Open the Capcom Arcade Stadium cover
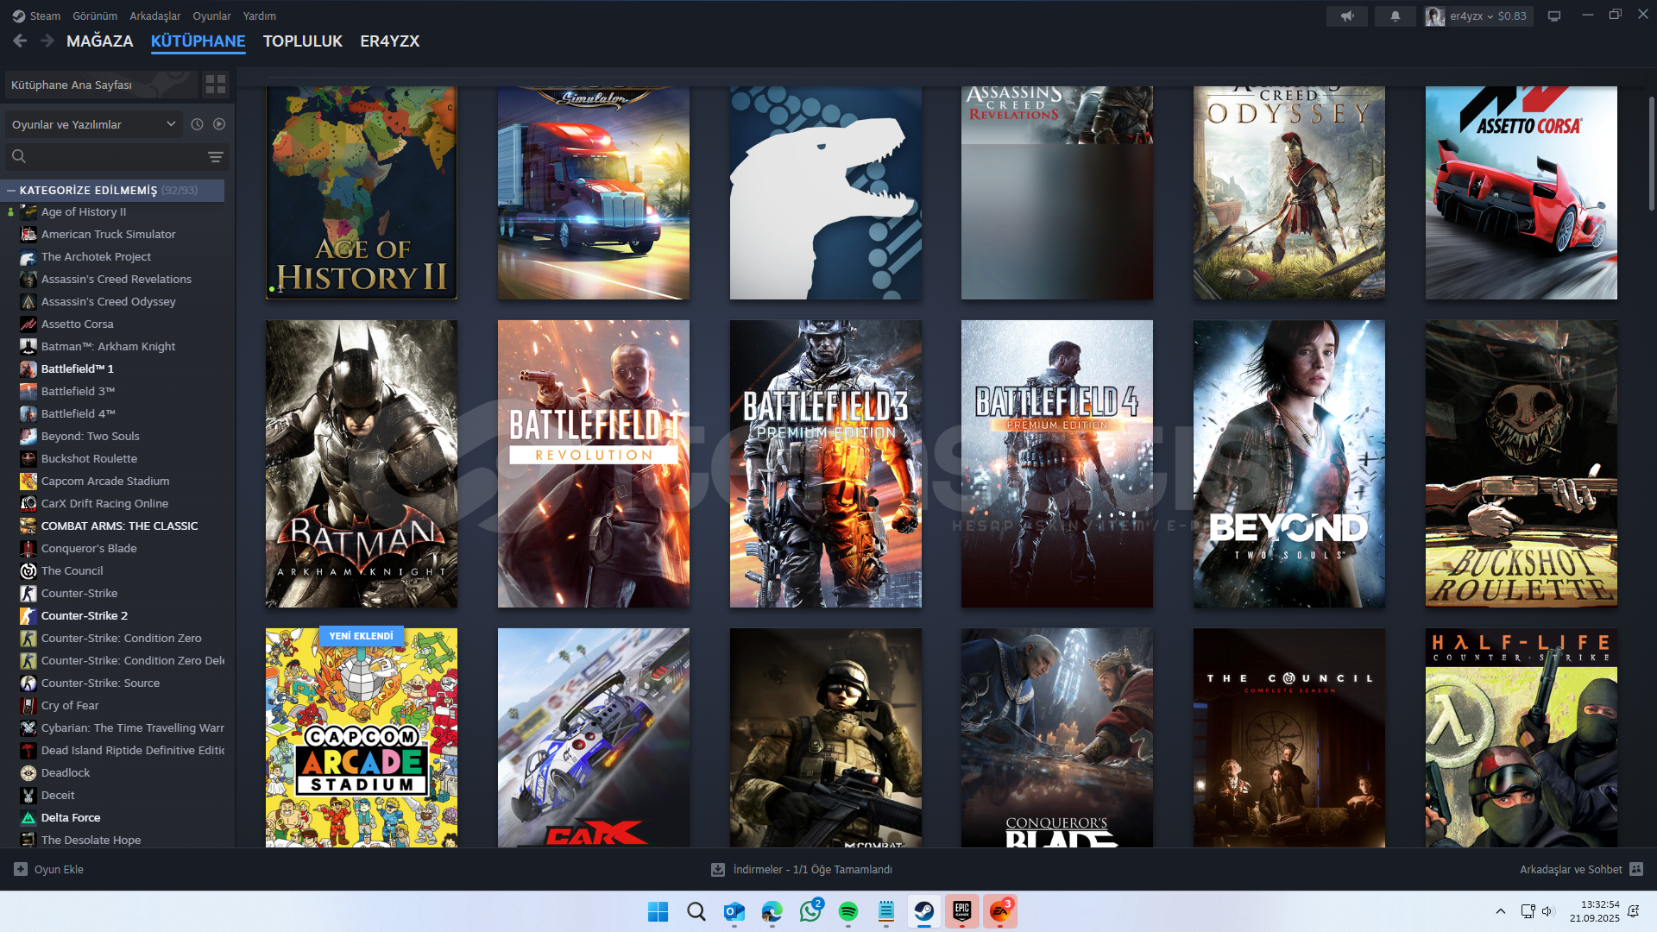Image resolution: width=1657 pixels, height=932 pixels. (x=362, y=738)
